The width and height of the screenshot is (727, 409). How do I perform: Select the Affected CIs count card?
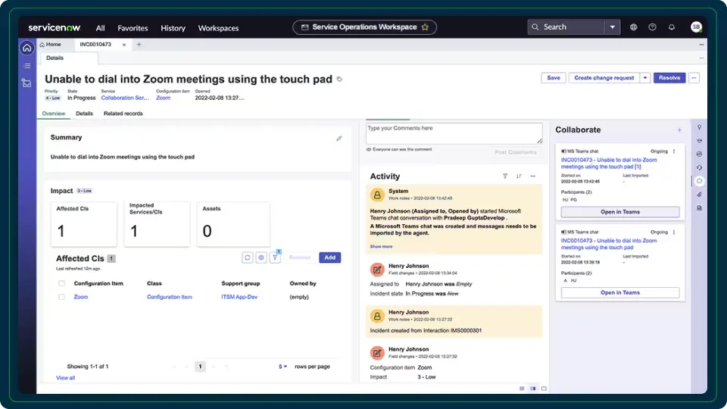pyautogui.click(x=84, y=224)
